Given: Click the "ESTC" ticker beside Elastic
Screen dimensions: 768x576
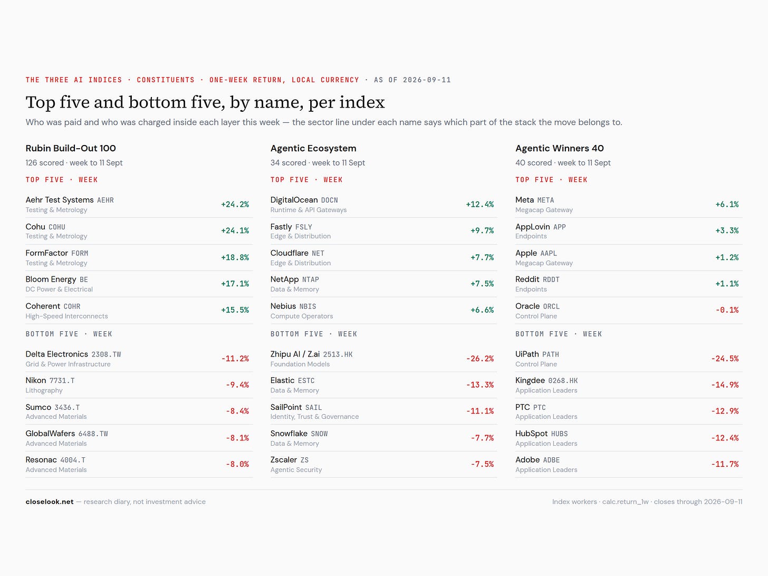Looking at the screenshot, I should point(306,381).
